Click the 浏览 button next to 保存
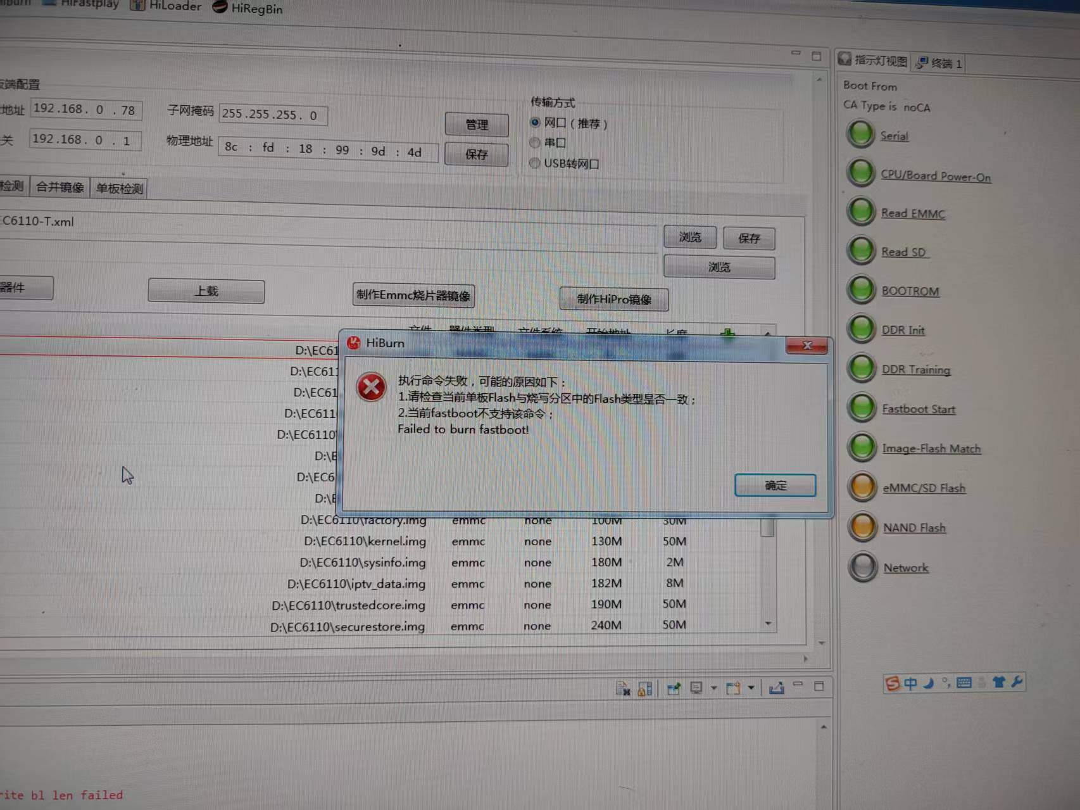Screen dimensions: 1080x810 coord(690,237)
